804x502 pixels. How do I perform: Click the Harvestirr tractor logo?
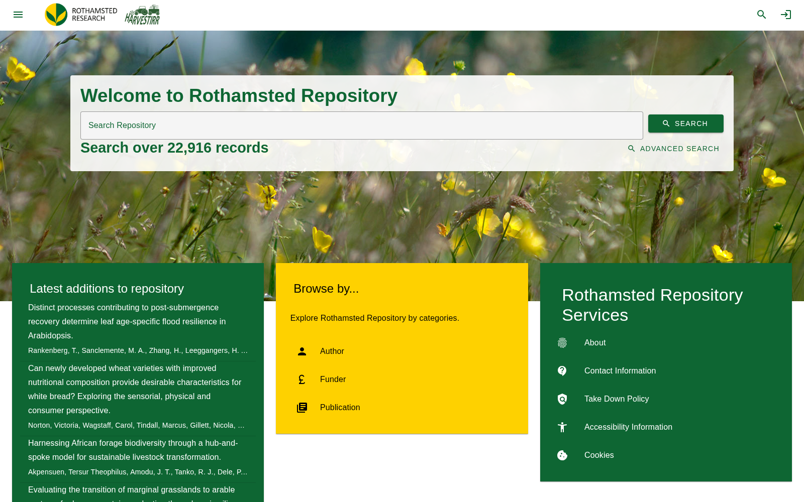pos(142,15)
